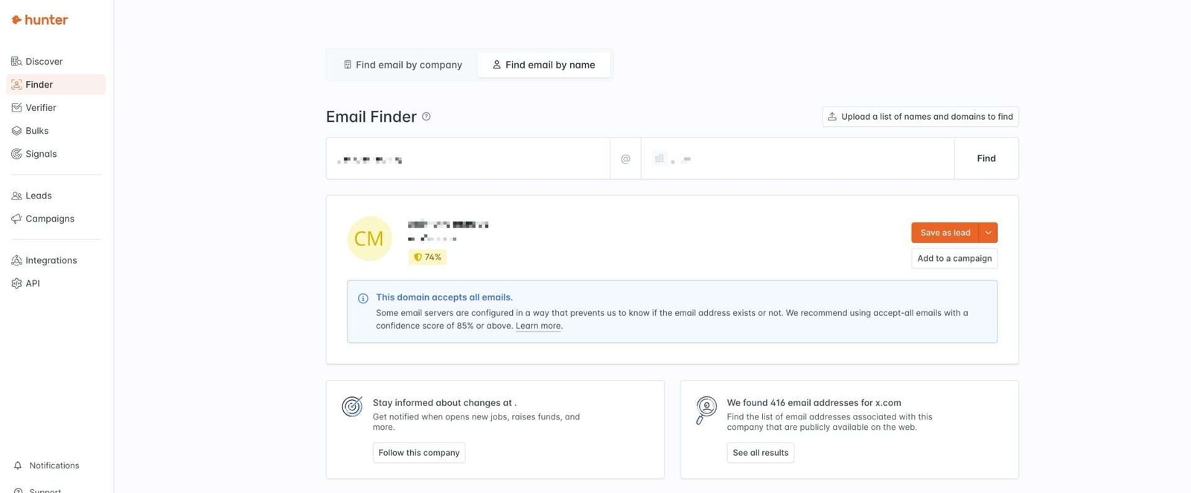This screenshot has height=493, width=1191.
Task: Go to Bulks from the sidebar
Action: [37, 129]
